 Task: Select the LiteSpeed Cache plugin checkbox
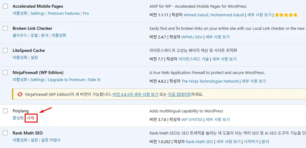click(5, 50)
